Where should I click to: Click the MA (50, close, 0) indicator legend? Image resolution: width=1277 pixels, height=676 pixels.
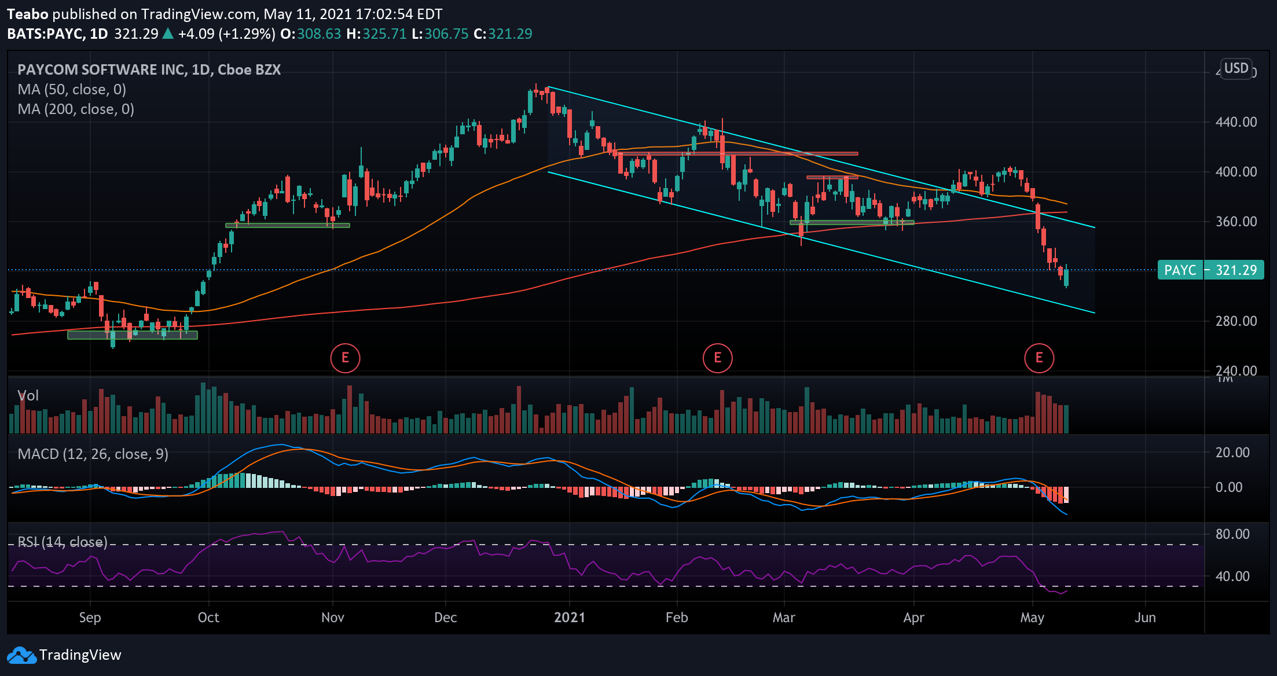pyautogui.click(x=72, y=90)
